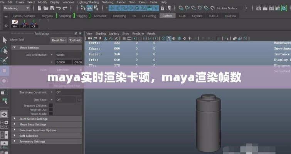
Task: Expand the Symmetry Settings section
Action: click(32, 141)
